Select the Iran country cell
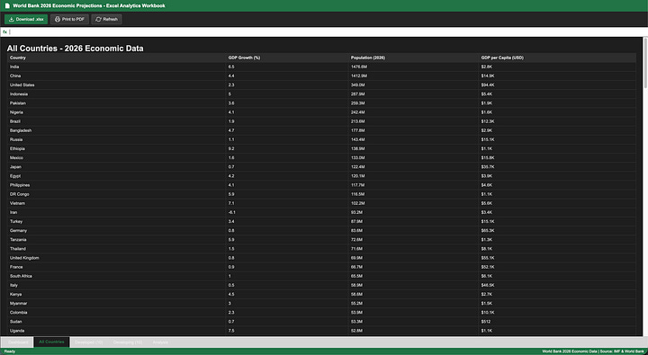This screenshot has width=648, height=355. [x=116, y=212]
